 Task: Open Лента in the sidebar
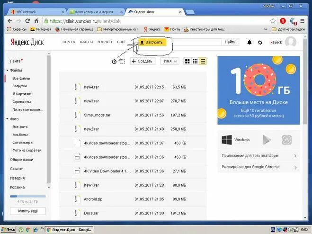15,61
